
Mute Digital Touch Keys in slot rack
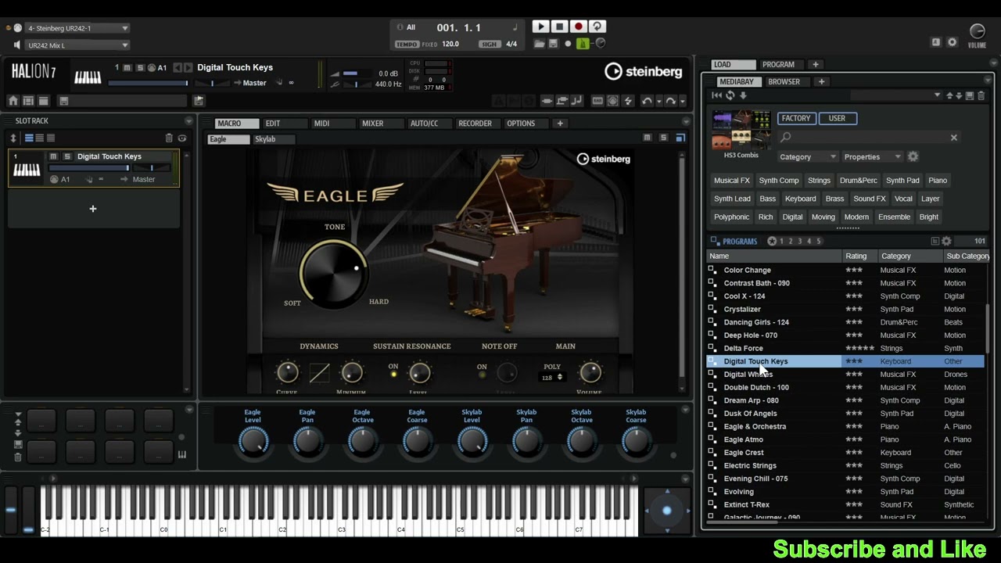coord(53,156)
